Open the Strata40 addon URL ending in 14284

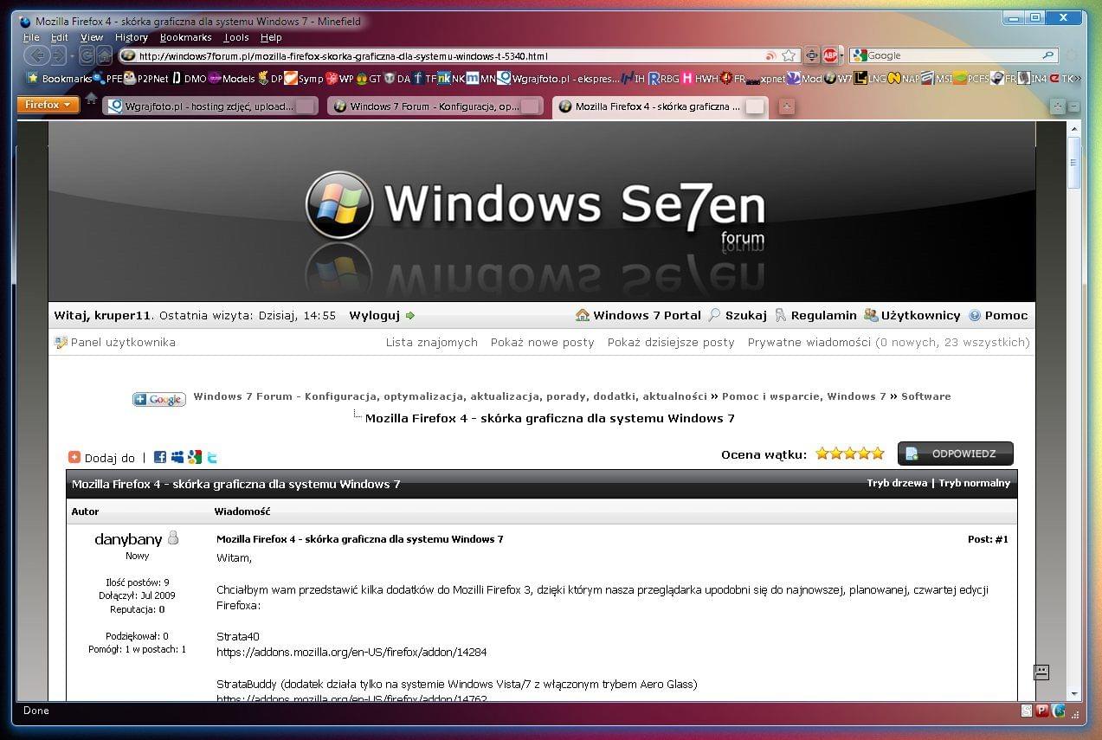351,653
